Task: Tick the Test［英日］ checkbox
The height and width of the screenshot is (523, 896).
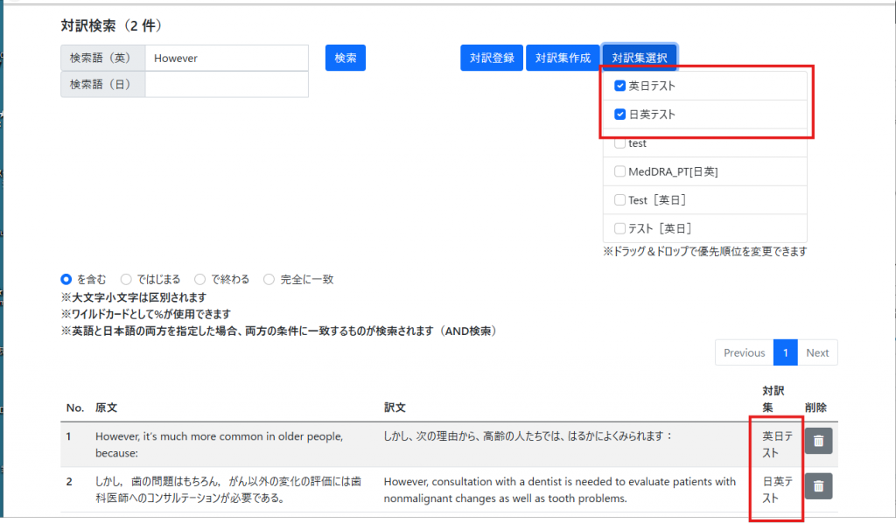Action: point(620,200)
